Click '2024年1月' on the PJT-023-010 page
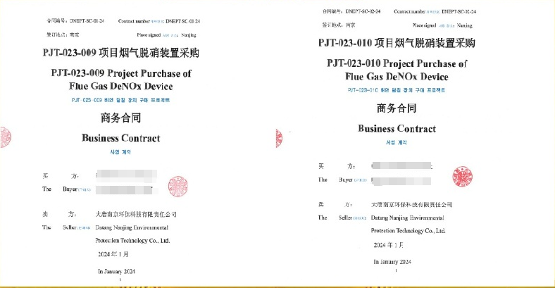 pyautogui.click(x=389, y=245)
